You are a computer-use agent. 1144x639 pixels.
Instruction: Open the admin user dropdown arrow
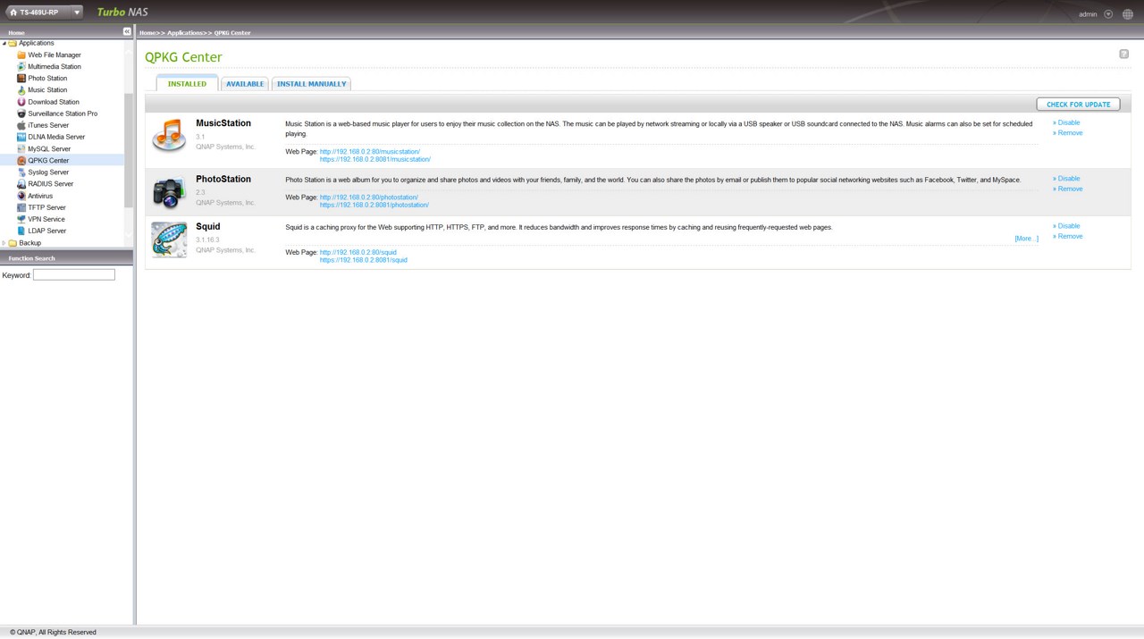pyautogui.click(x=1108, y=14)
